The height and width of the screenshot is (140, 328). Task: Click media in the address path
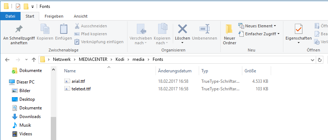tap(139, 59)
